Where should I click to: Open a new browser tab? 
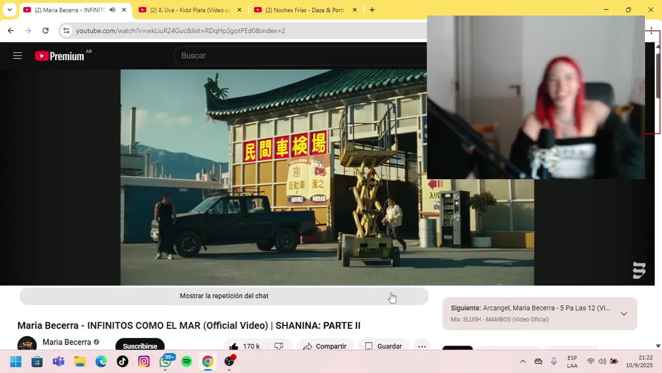pyautogui.click(x=372, y=10)
